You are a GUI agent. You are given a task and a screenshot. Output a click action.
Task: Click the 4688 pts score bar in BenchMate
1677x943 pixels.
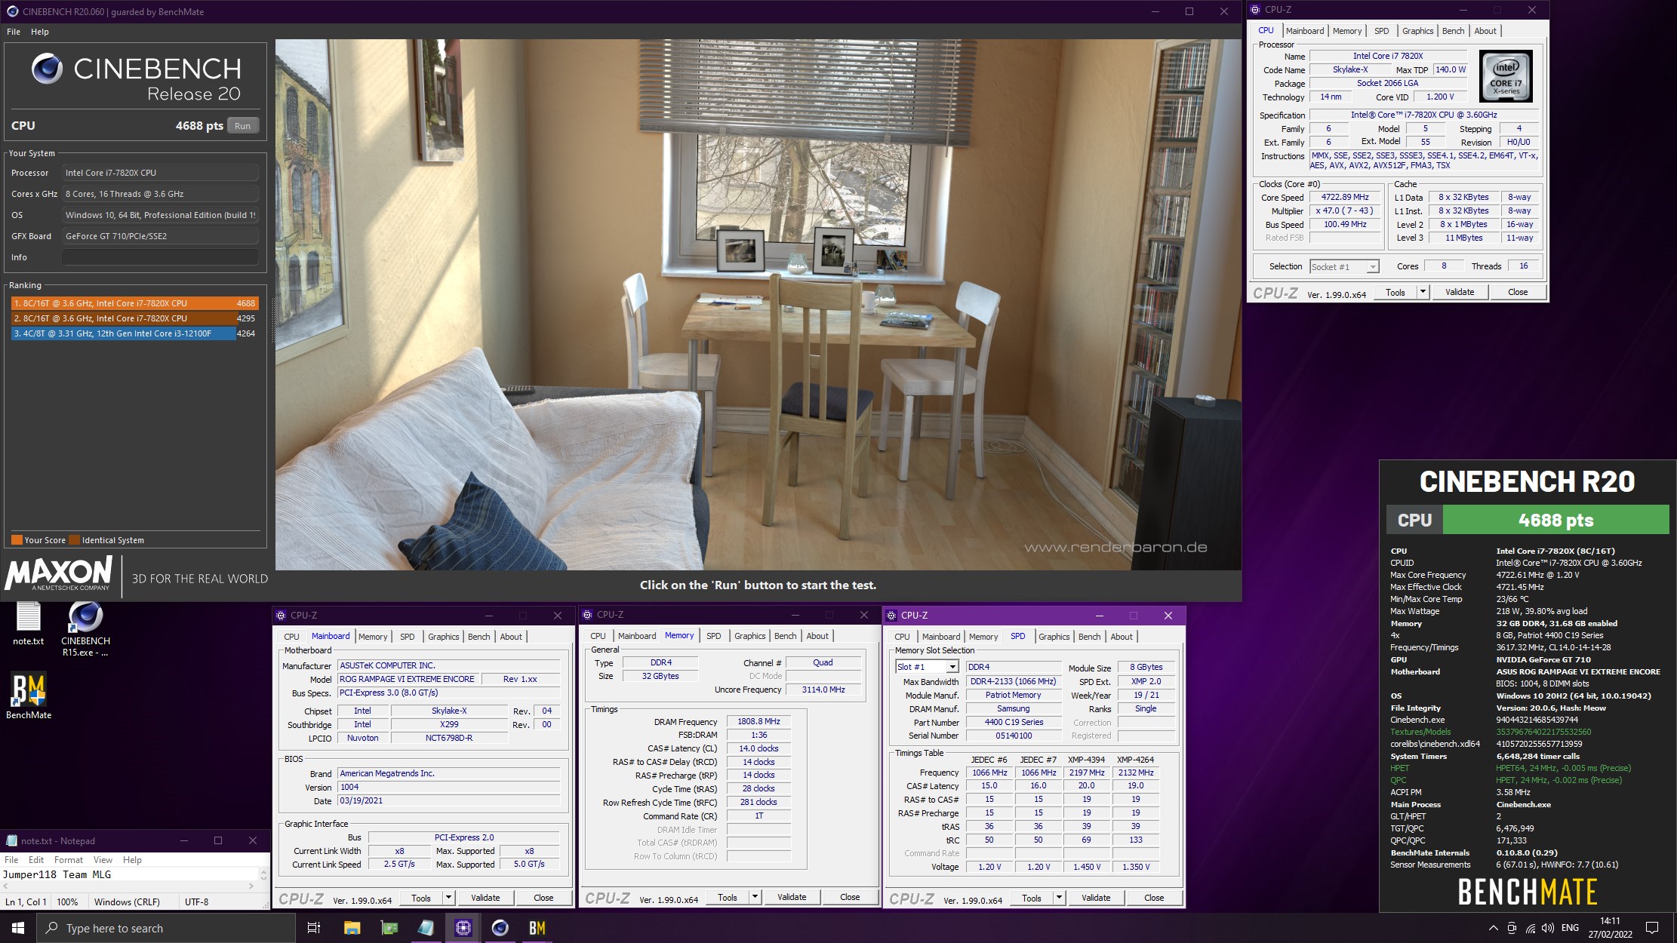tap(1555, 521)
